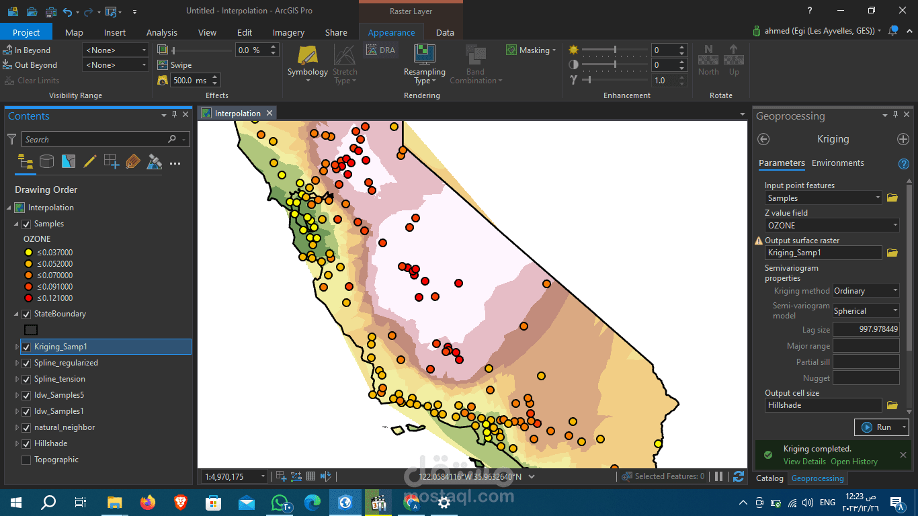The image size is (918, 516).
Task: Refresh the map view
Action: coord(739,476)
